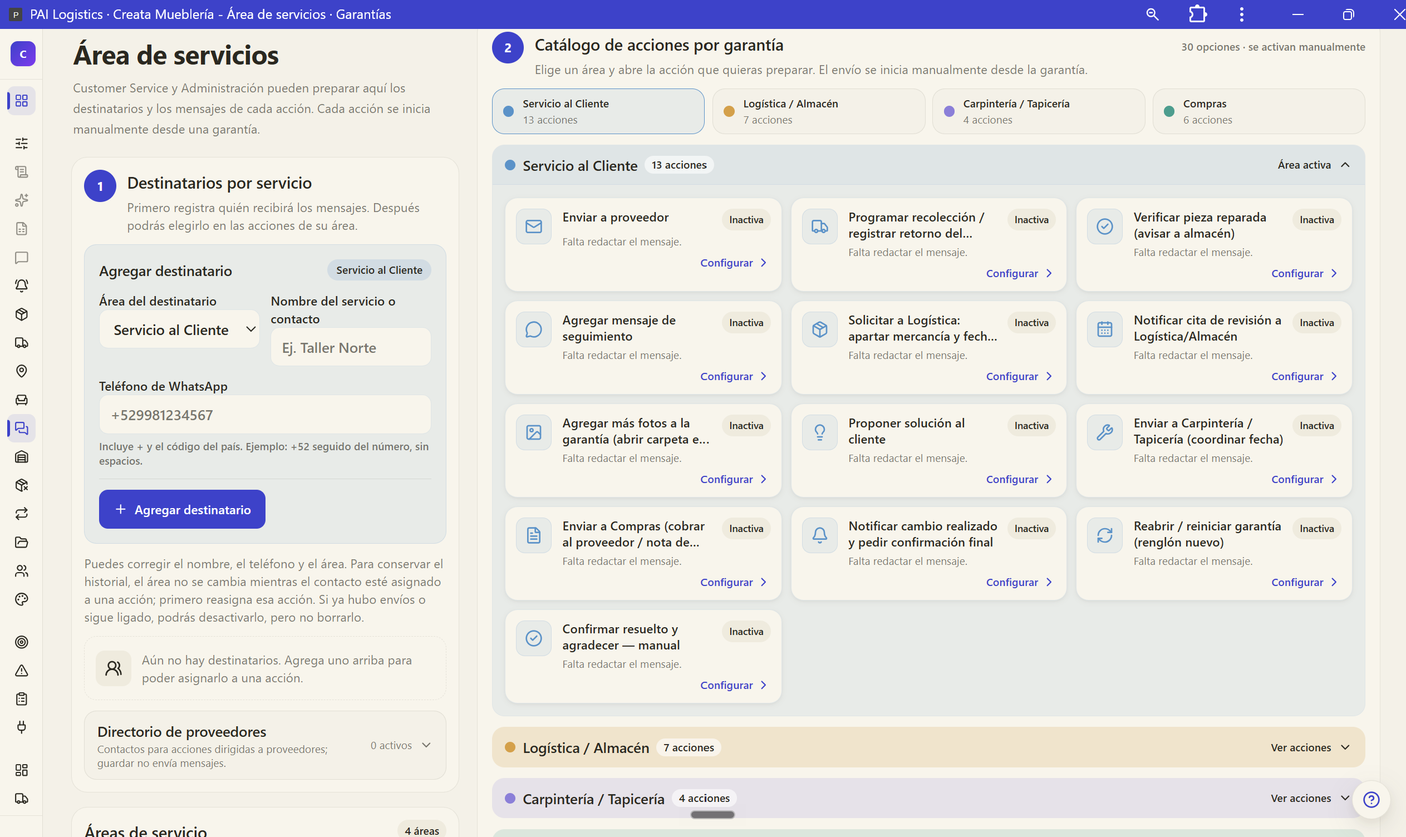
Task: Open the three-dot menu in title bar
Action: point(1241,14)
